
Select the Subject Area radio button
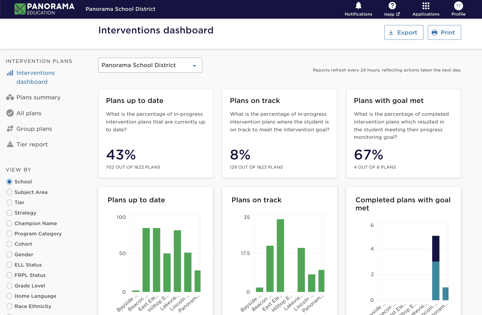9,192
